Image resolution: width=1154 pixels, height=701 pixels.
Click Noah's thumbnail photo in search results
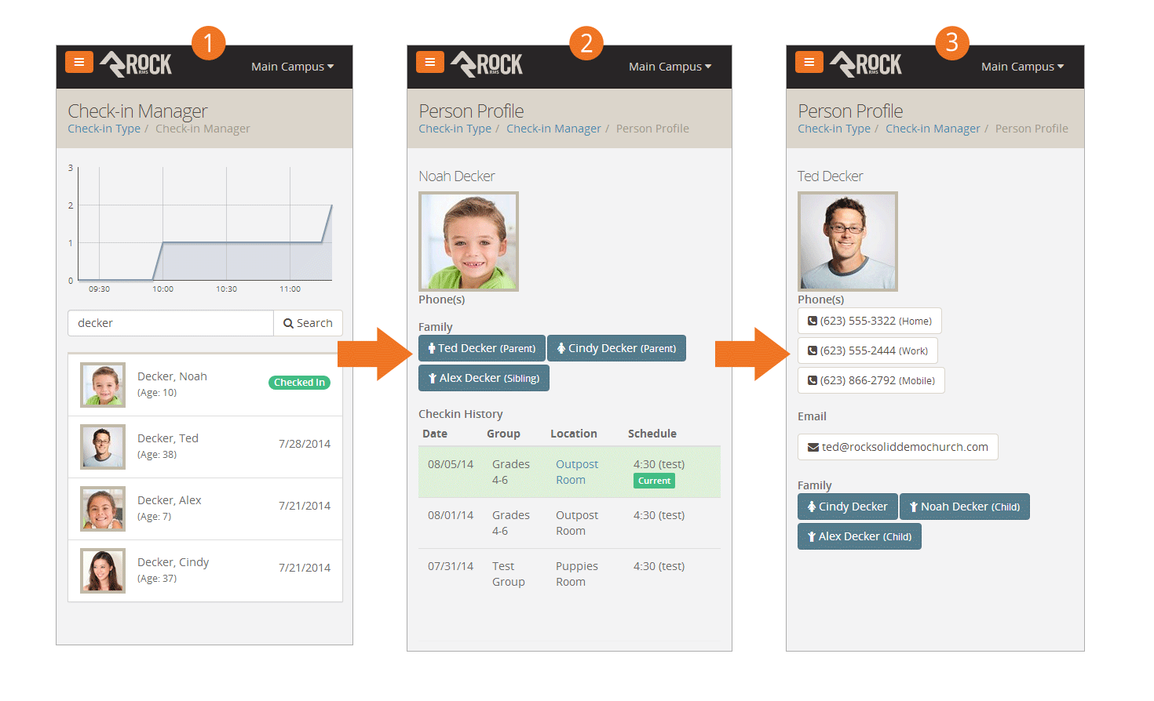click(103, 385)
